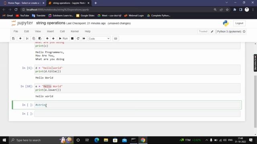The image size is (257, 144).
Task: Click the kernel idle status circle
Action: tap(244, 32)
